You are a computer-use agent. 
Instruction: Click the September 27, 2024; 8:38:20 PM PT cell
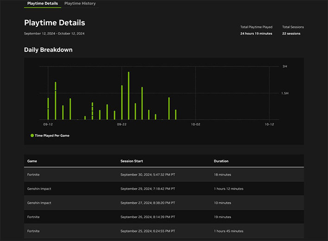click(x=148, y=203)
